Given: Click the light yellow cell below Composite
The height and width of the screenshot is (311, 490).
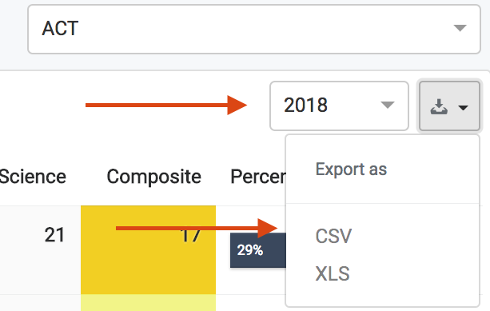Looking at the screenshot, I should pyautogui.click(x=148, y=302).
